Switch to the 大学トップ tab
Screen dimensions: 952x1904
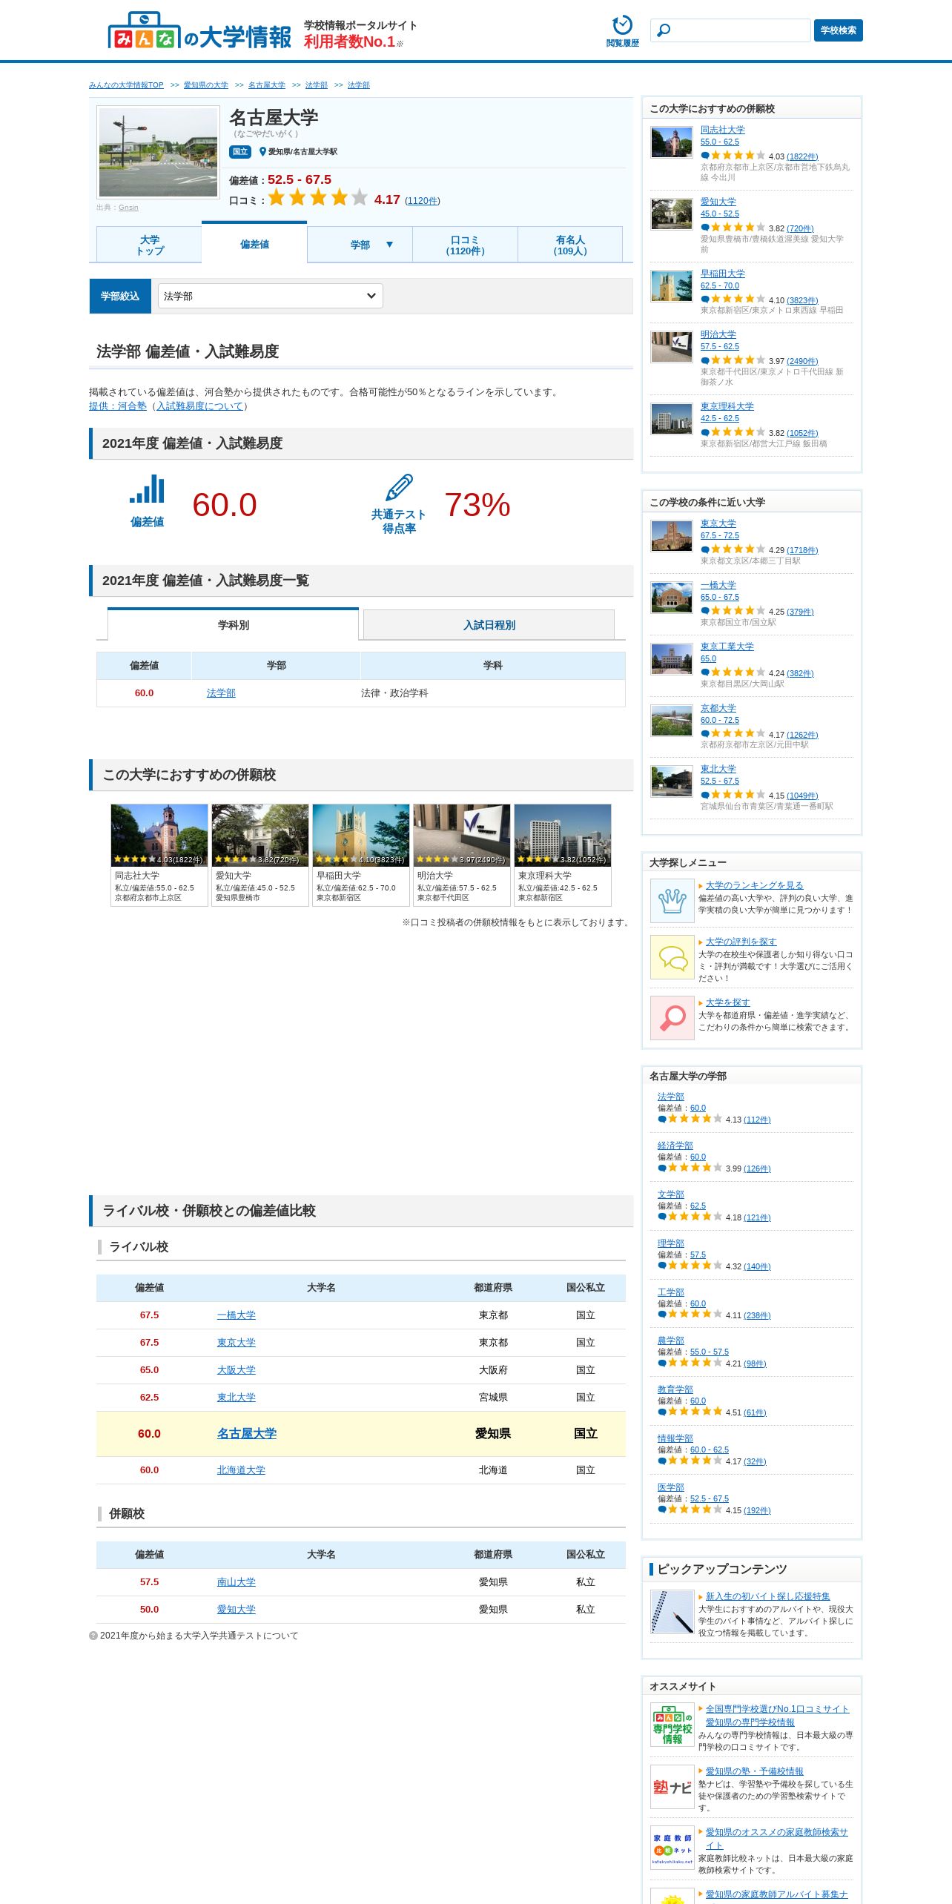(x=149, y=245)
